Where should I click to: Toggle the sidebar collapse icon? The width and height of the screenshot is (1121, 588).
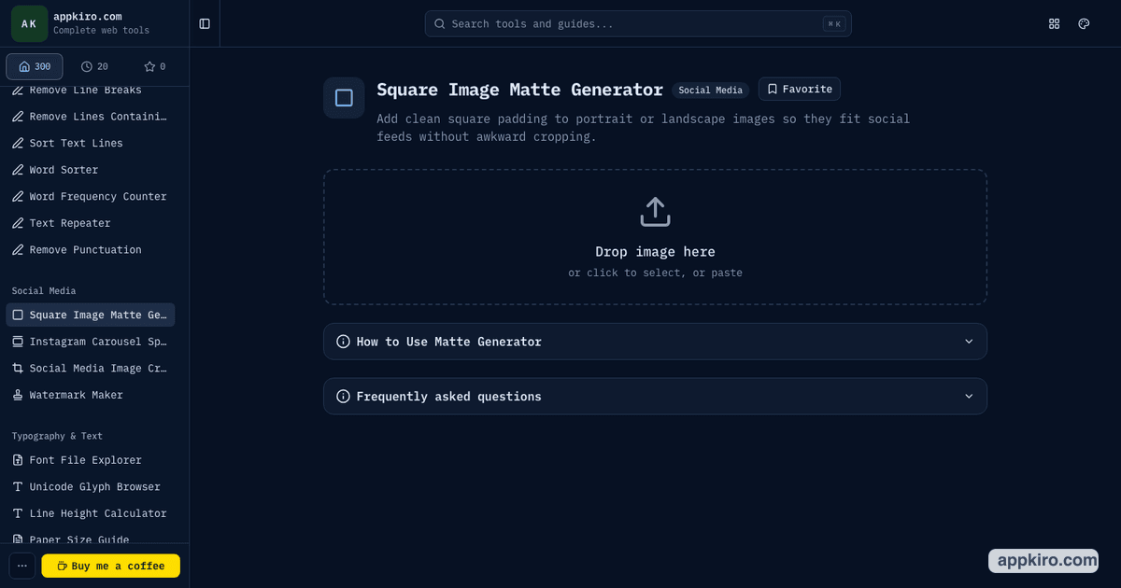(x=205, y=23)
